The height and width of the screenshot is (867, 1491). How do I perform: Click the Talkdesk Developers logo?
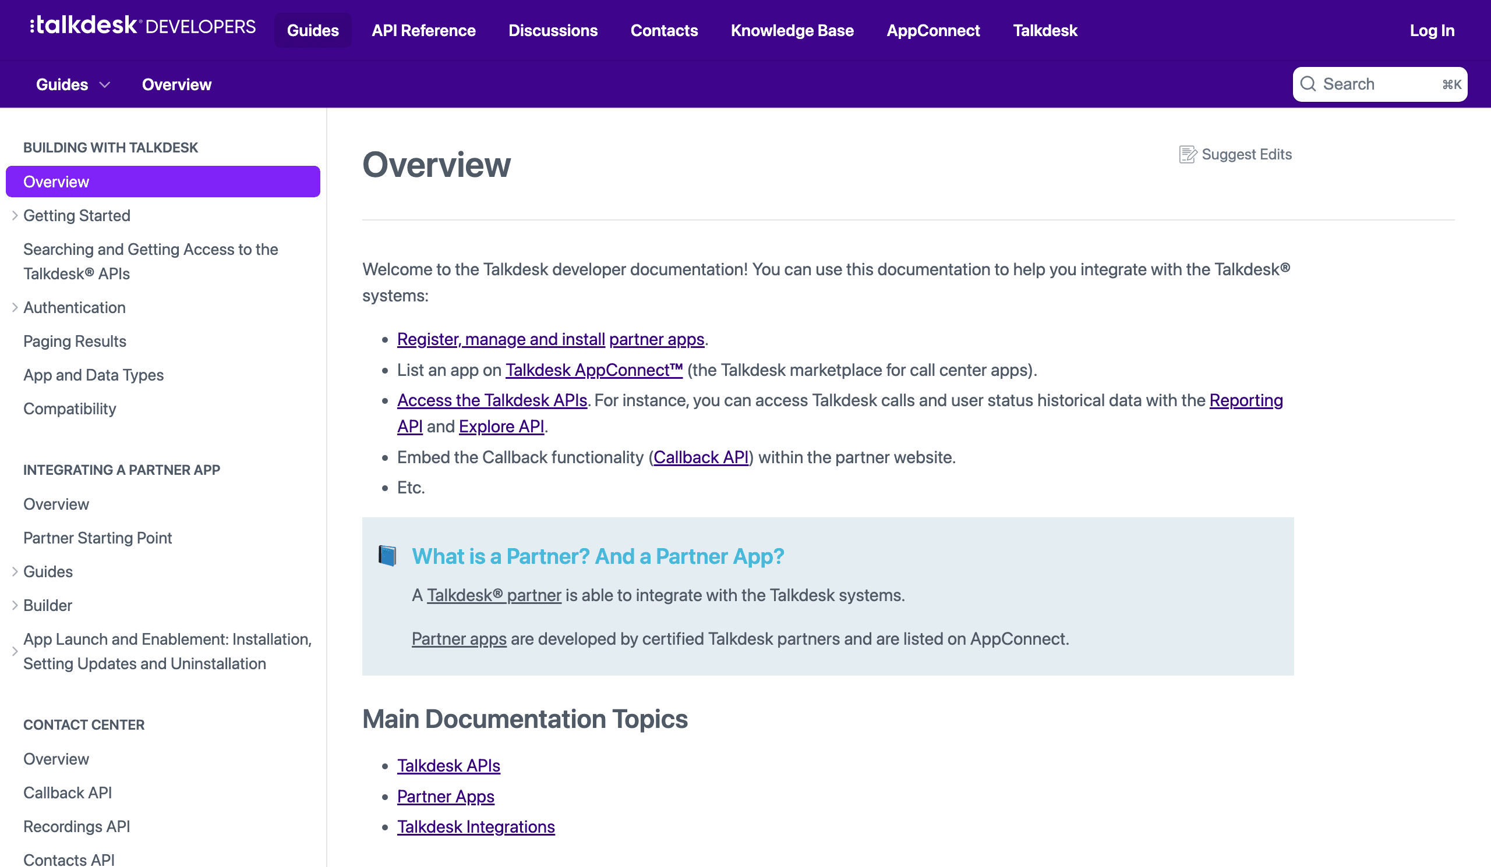click(143, 26)
